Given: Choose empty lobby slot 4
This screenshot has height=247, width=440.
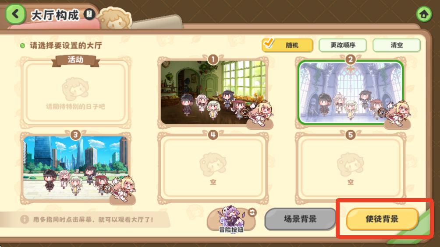Looking at the screenshot, I should point(213,167).
